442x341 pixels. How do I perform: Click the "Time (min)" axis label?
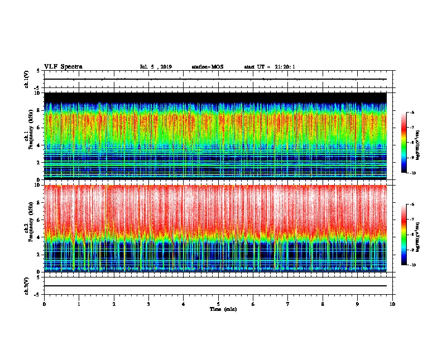(223, 309)
